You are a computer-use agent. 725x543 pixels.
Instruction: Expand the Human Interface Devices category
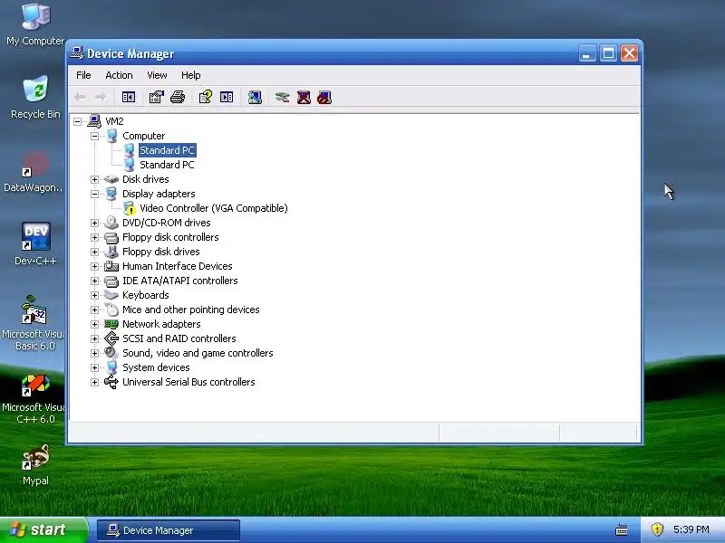pos(95,266)
